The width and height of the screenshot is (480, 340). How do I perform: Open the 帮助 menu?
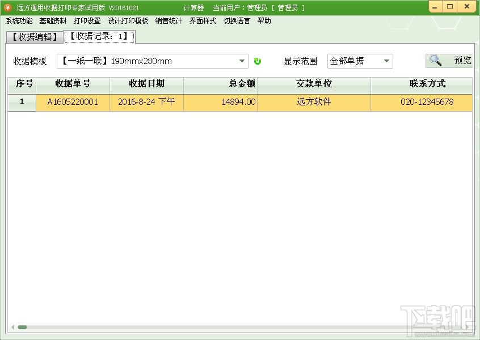click(264, 21)
